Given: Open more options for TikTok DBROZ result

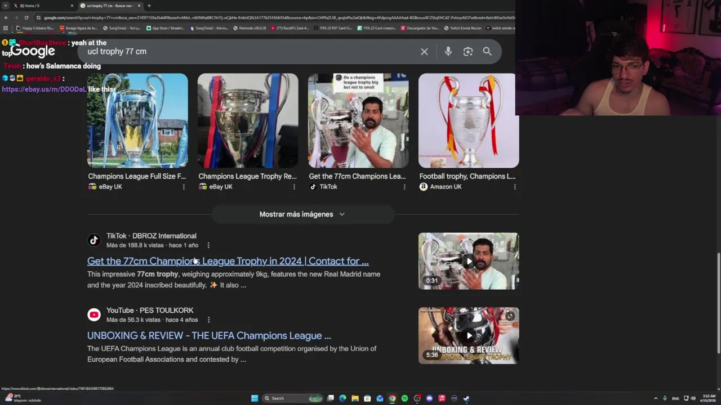Looking at the screenshot, I should point(208,245).
